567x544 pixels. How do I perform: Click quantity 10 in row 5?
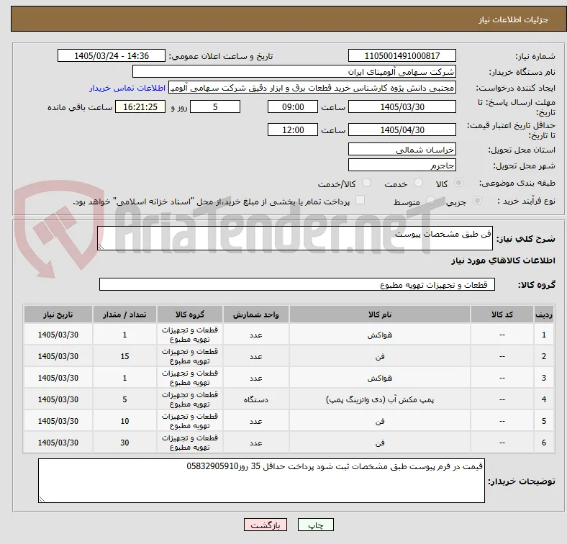124,421
